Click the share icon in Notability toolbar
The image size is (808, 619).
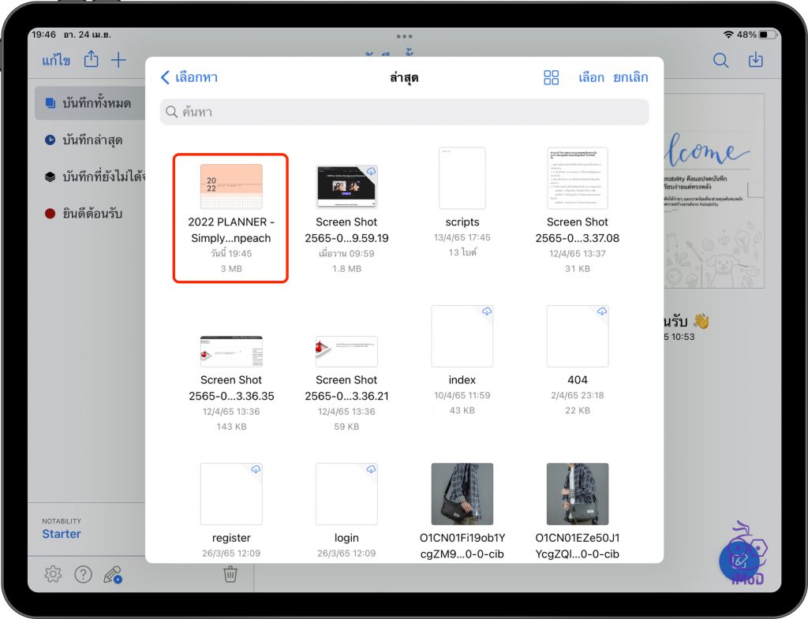(92, 60)
